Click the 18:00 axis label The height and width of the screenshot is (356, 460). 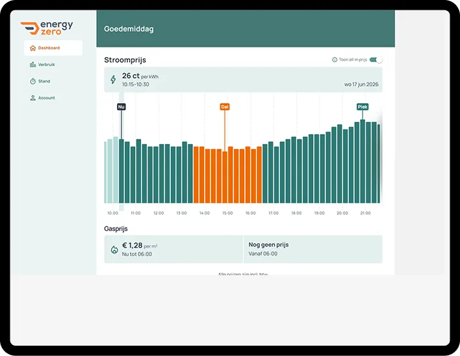point(296,213)
